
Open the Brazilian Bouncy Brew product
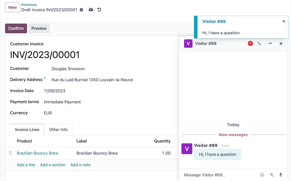37,153
